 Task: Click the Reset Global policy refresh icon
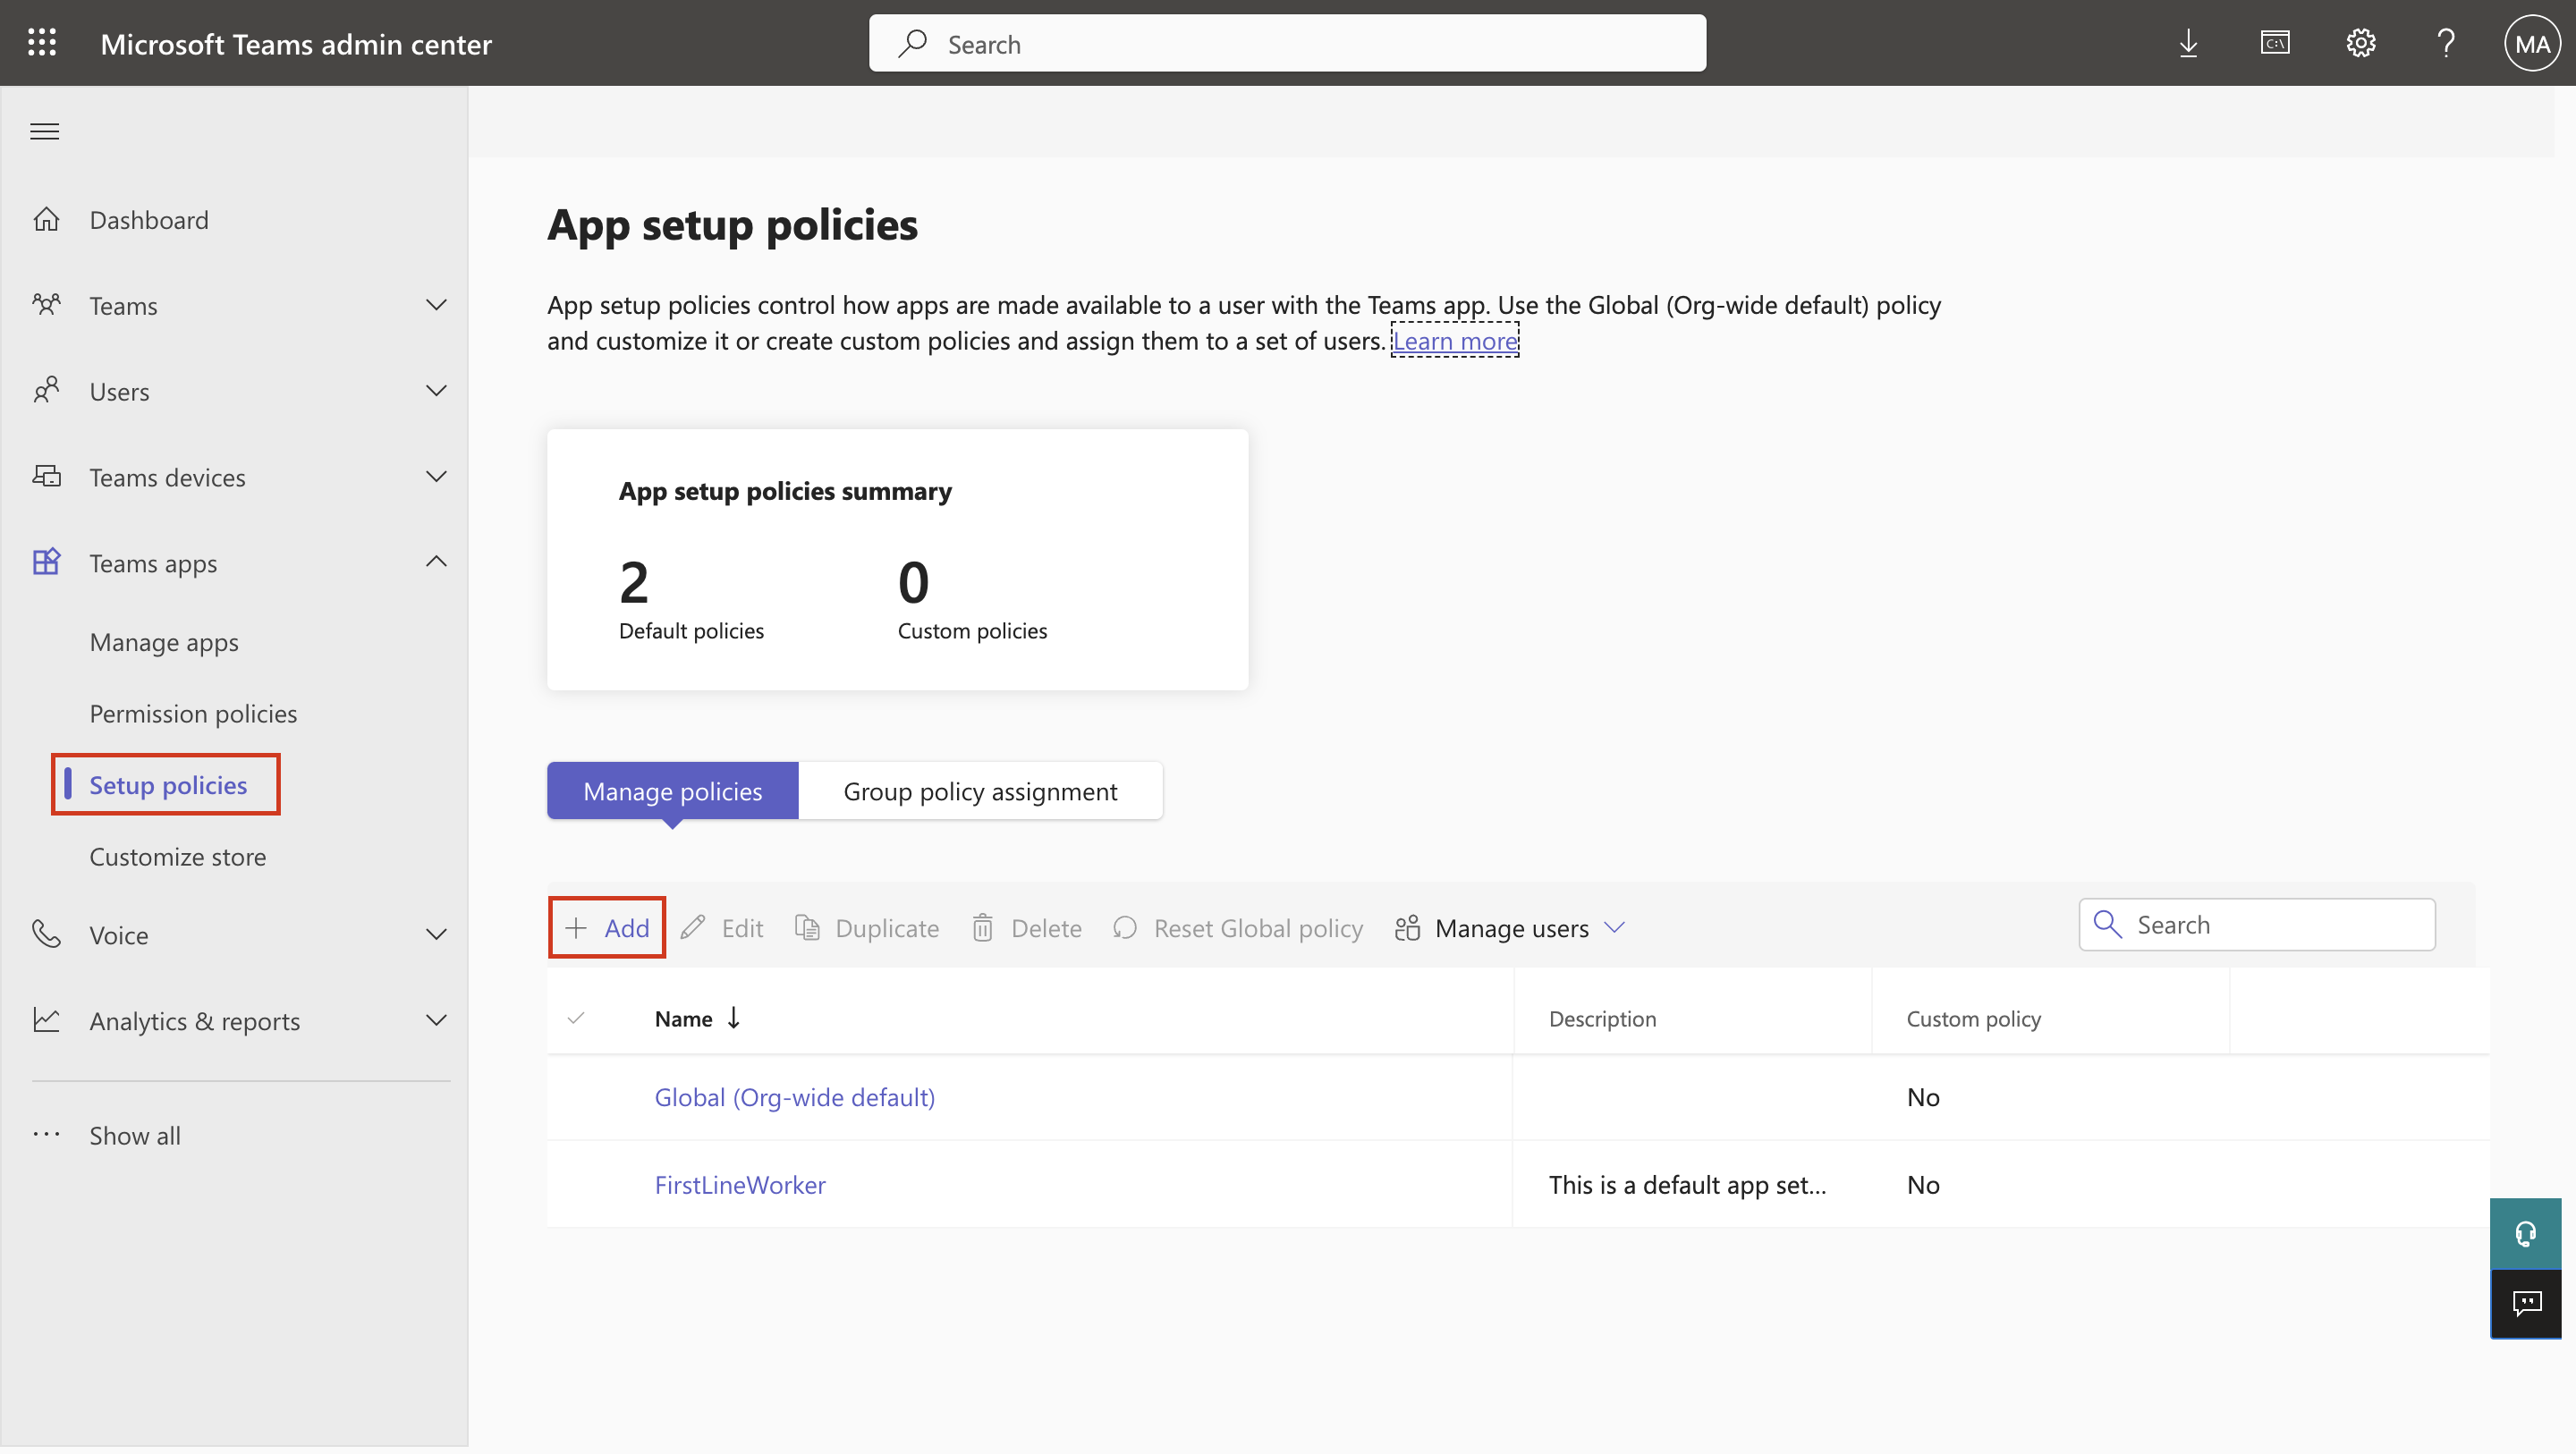pyautogui.click(x=1125, y=927)
